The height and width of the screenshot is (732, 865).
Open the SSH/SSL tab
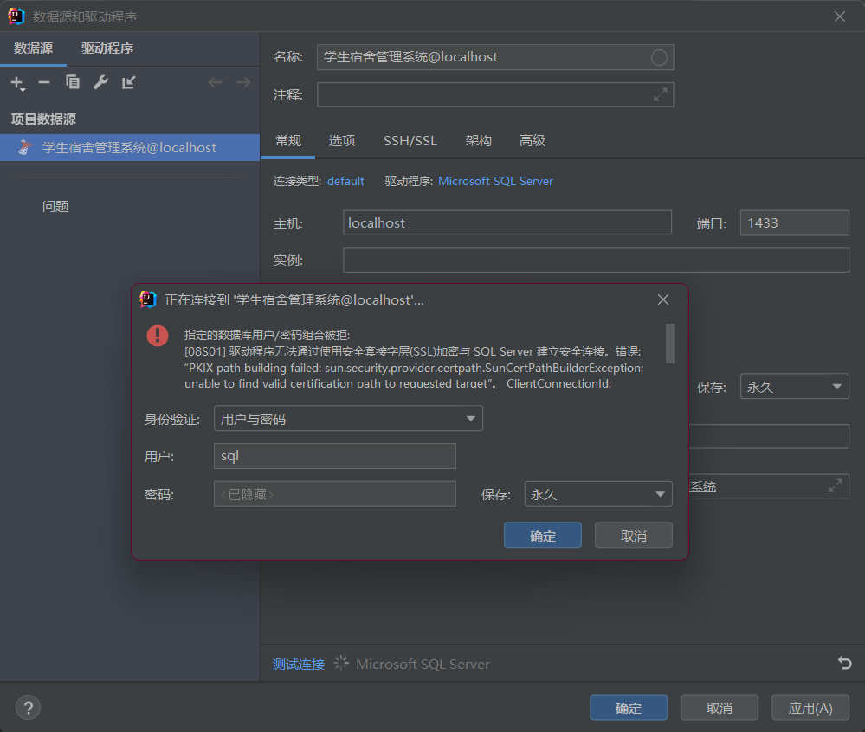pyautogui.click(x=410, y=141)
